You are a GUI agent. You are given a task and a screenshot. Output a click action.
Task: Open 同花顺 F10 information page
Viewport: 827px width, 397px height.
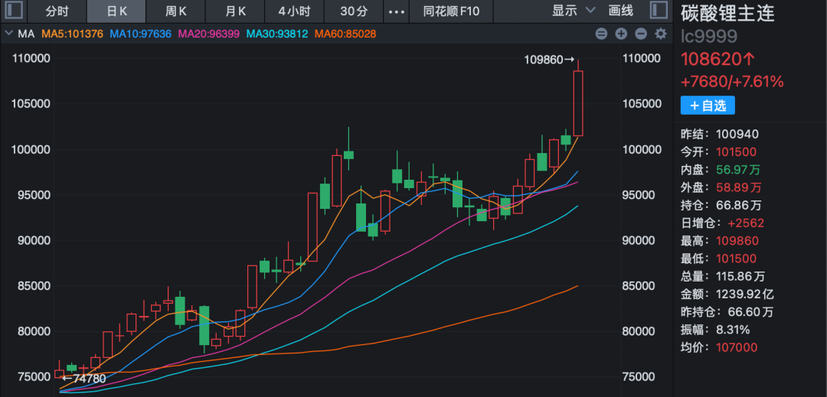[451, 11]
